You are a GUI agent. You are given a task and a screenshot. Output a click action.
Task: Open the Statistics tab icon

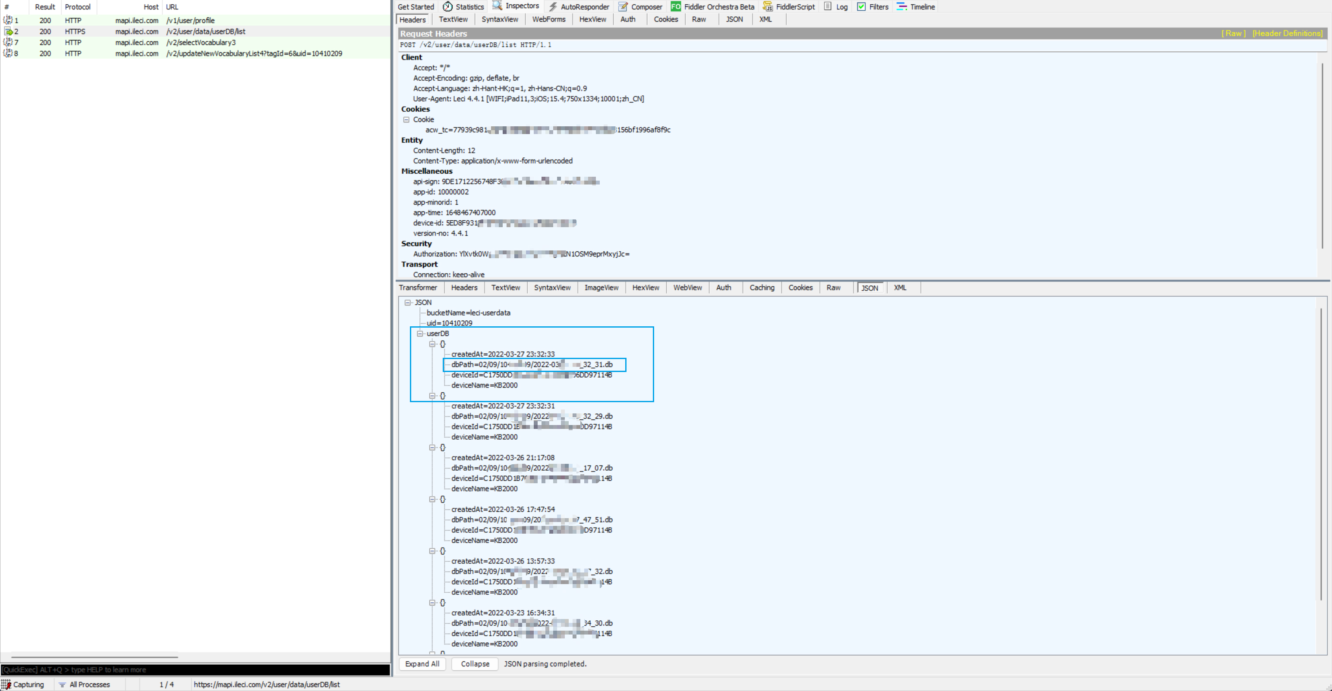pyautogui.click(x=448, y=7)
